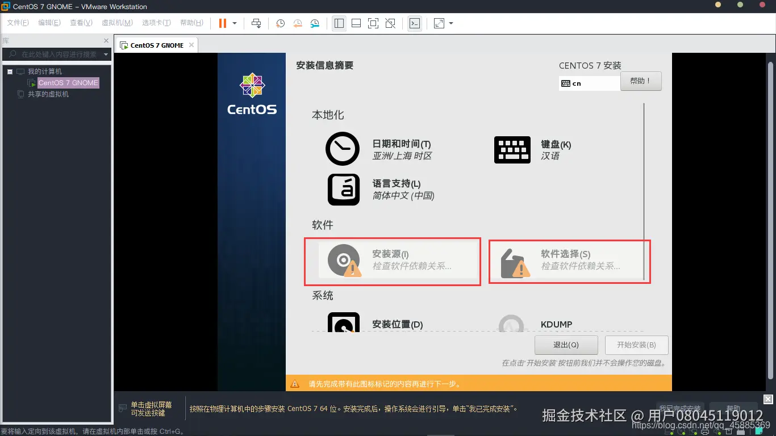Toggle the thumbnail bar view
776x436 pixels.
pos(356,23)
